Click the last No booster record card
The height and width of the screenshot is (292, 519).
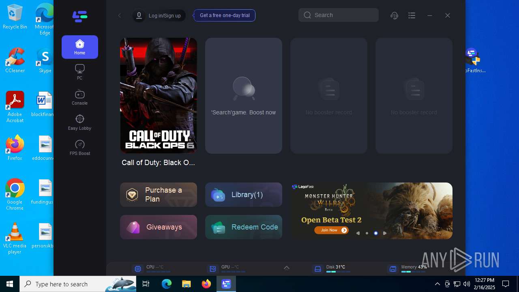pos(414,96)
